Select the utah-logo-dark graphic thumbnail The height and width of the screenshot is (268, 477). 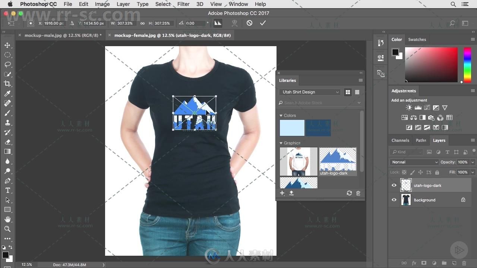338,159
